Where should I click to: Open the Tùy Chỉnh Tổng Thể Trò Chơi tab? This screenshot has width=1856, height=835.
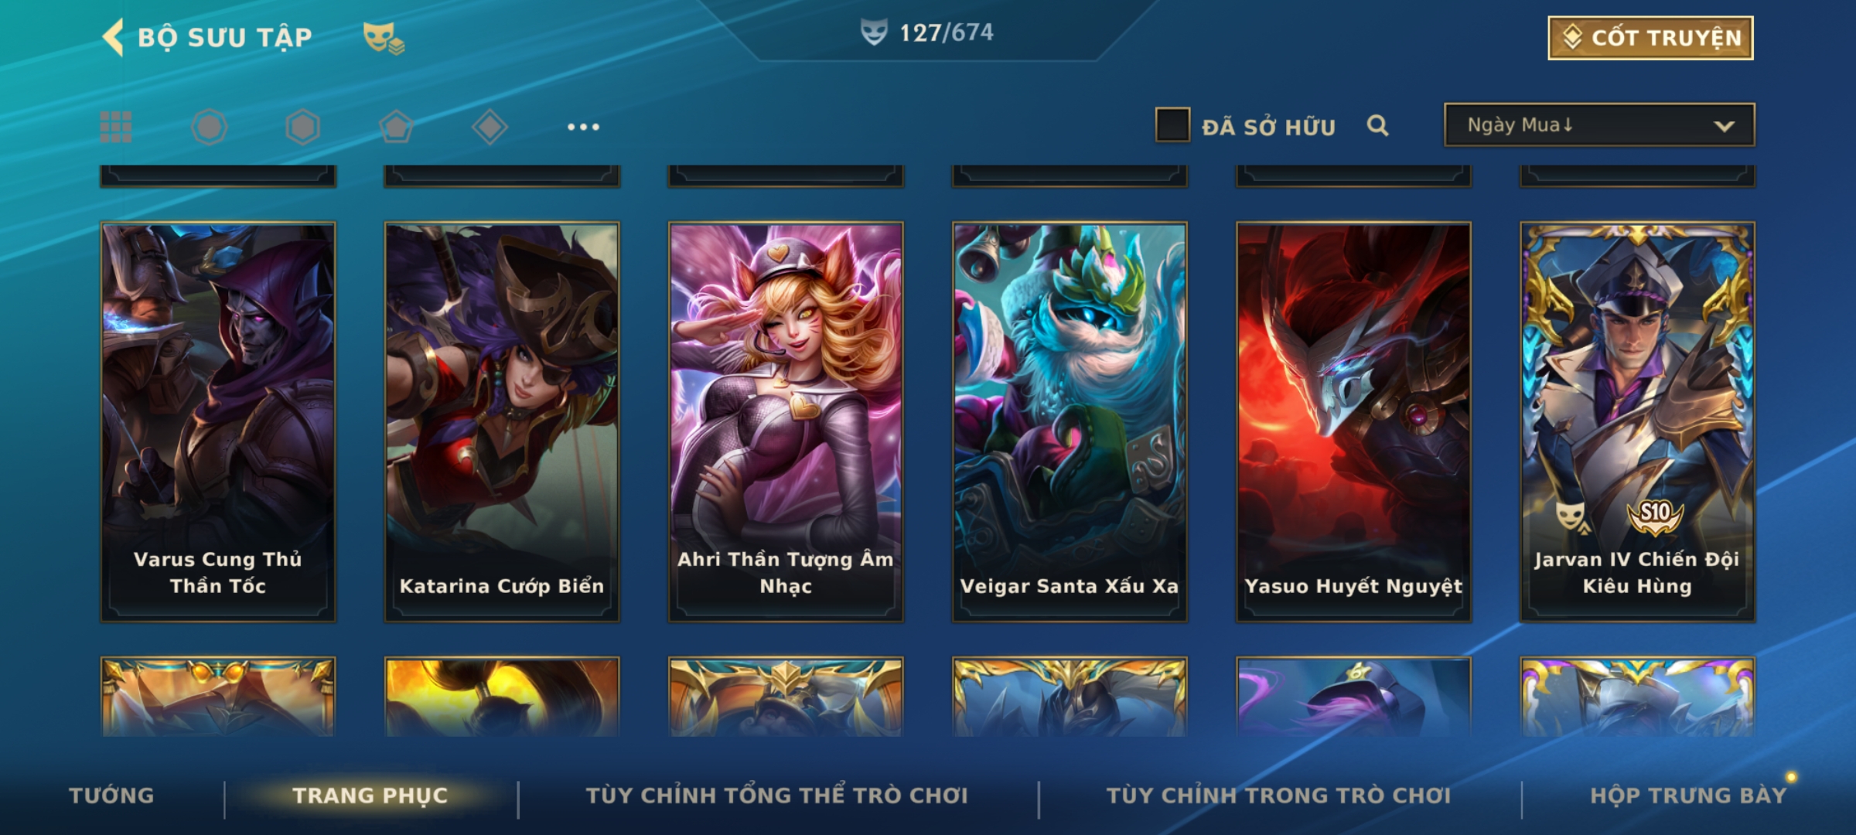(x=776, y=796)
